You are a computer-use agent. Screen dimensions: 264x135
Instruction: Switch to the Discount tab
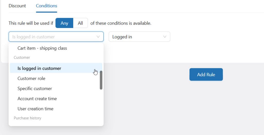[17, 6]
